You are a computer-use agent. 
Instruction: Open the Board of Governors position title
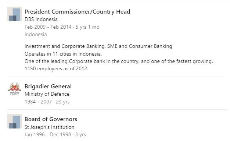pos(51,119)
